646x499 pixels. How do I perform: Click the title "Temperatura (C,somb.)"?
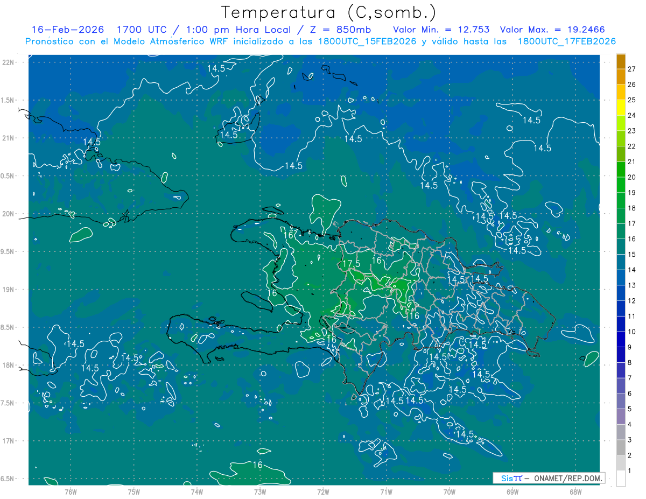[329, 13]
